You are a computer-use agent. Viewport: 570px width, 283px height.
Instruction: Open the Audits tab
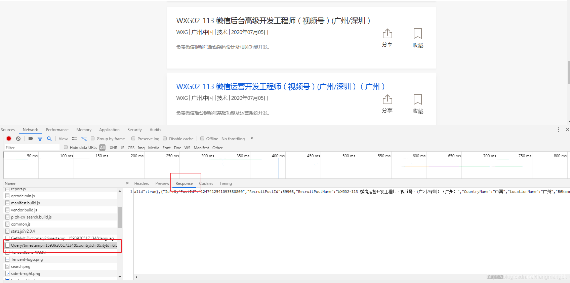tap(155, 130)
